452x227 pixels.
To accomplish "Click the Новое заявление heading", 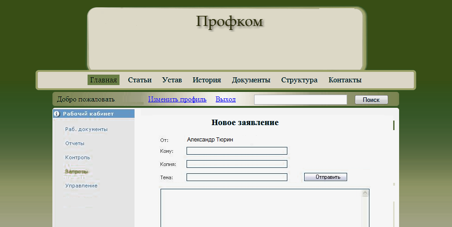I will pos(245,122).
